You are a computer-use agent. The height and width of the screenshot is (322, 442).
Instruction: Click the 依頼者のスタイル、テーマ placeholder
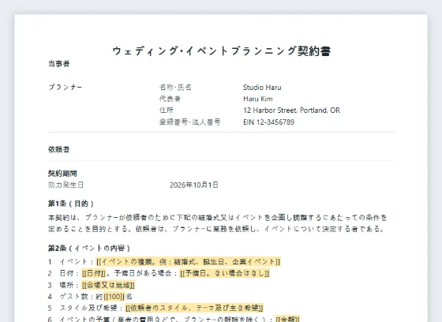(x=194, y=308)
